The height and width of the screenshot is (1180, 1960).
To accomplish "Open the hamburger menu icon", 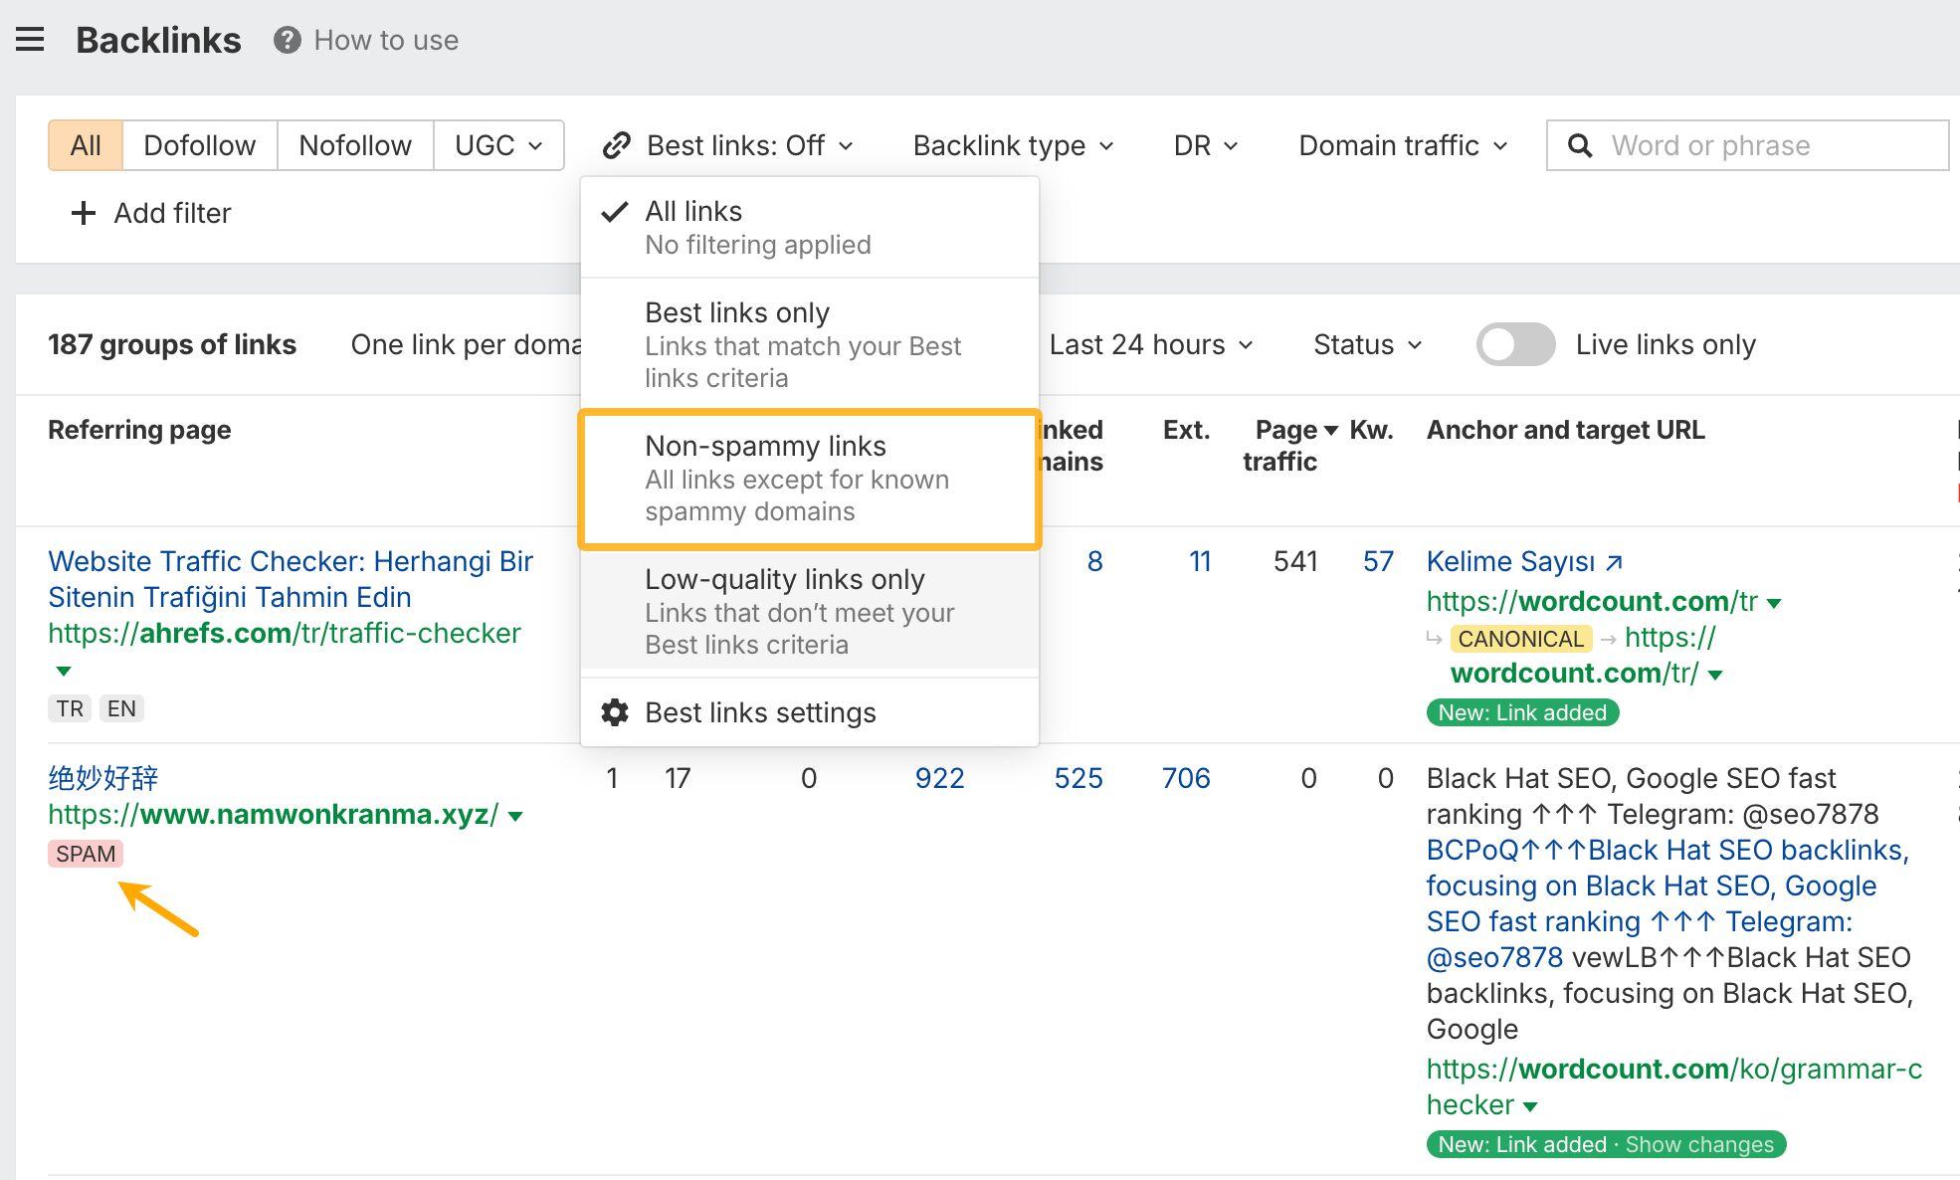I will (x=30, y=40).
